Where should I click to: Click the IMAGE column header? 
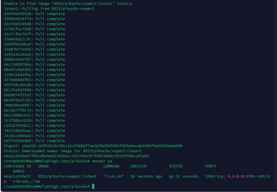tap(43, 166)
